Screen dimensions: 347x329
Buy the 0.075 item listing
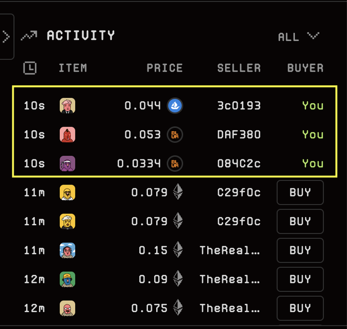point(300,308)
